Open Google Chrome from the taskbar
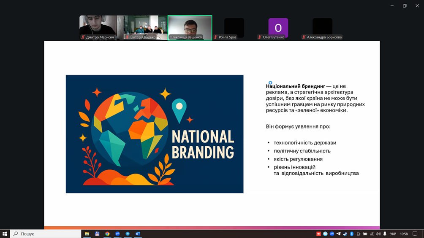This screenshot has width=424, height=238. [107, 234]
